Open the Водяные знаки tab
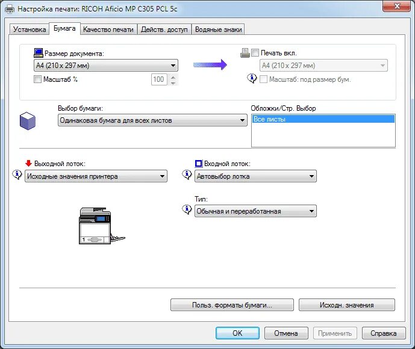415x349 pixels. tap(219, 29)
